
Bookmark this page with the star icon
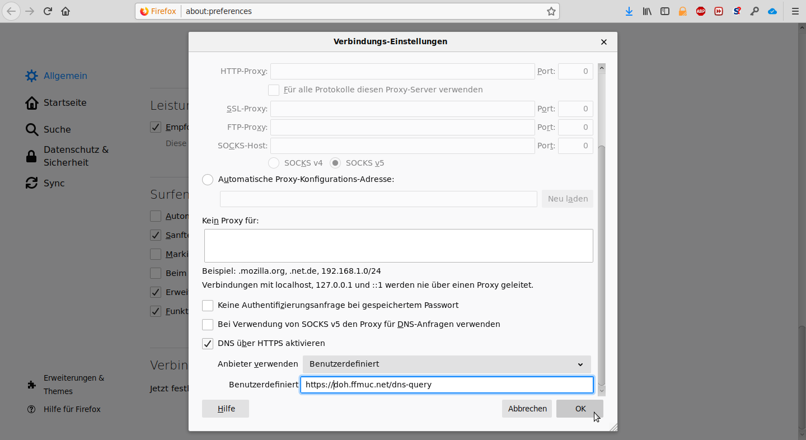click(551, 11)
